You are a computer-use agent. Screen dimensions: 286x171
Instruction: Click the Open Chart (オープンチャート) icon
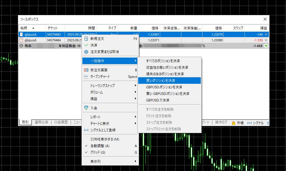click(x=87, y=76)
